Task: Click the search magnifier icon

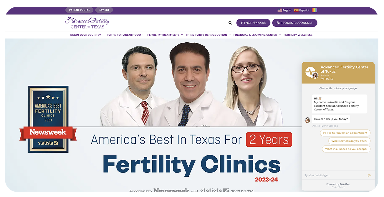Action: coord(230,23)
